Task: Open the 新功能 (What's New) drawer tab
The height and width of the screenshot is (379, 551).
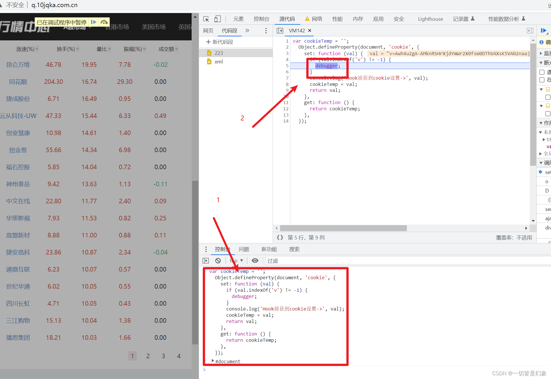Action: click(x=269, y=249)
